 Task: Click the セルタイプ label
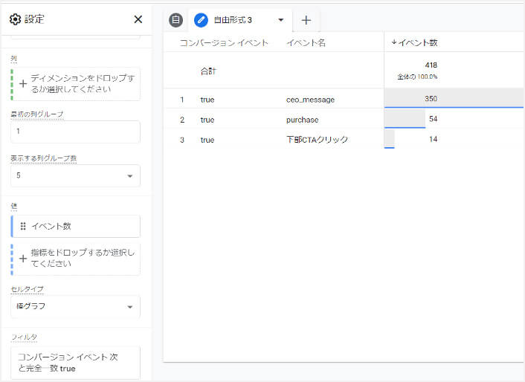tap(27, 289)
